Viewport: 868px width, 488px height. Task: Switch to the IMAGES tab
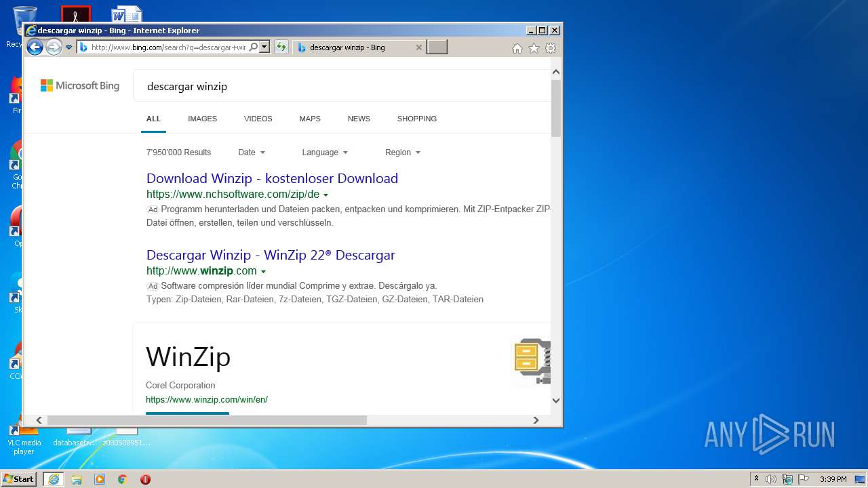tap(202, 119)
